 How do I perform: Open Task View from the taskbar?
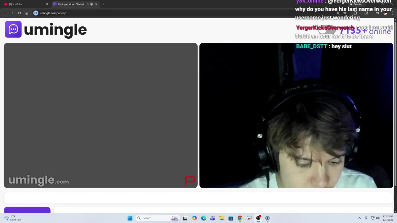(x=185, y=218)
